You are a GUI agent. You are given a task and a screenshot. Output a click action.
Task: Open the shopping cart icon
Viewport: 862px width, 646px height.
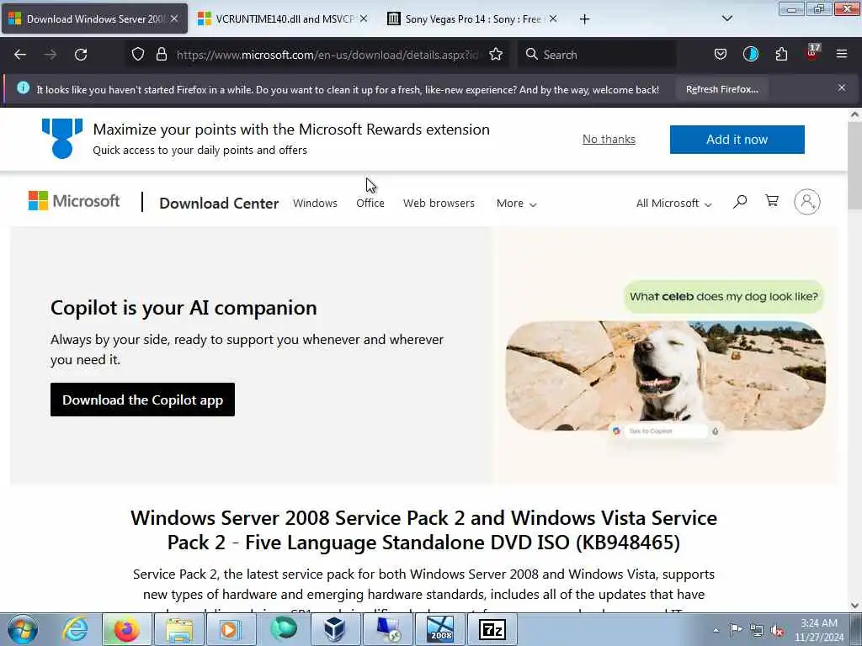(772, 200)
